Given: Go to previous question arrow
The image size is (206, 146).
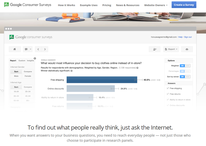Looking at the screenshot, I should [38, 49].
